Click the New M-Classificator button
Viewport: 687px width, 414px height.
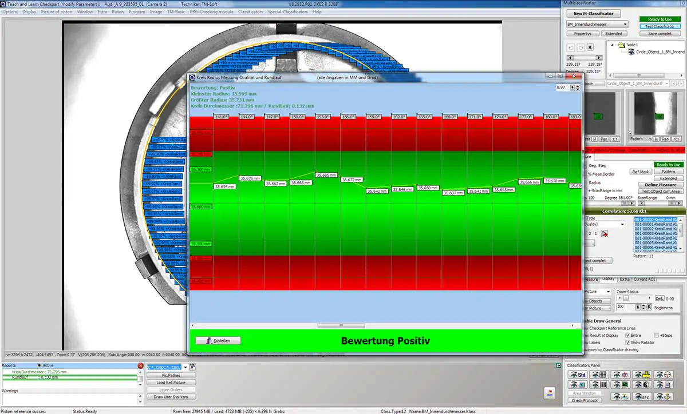(593, 13)
